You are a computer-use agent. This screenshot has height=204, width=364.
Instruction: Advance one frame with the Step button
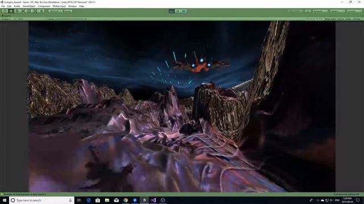184,11
